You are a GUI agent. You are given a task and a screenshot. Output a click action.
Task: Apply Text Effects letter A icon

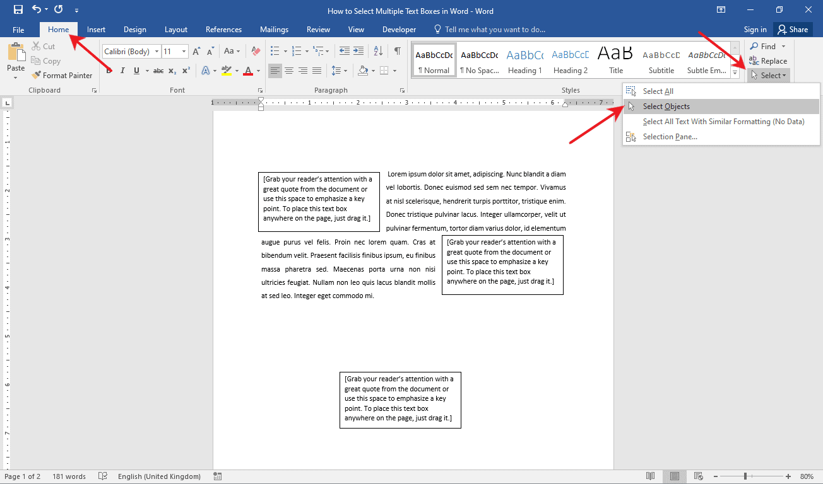pyautogui.click(x=205, y=71)
